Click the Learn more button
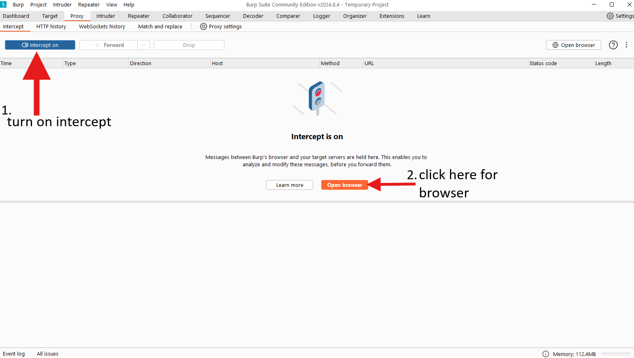Image resolution: width=634 pixels, height=358 pixels. (x=290, y=185)
